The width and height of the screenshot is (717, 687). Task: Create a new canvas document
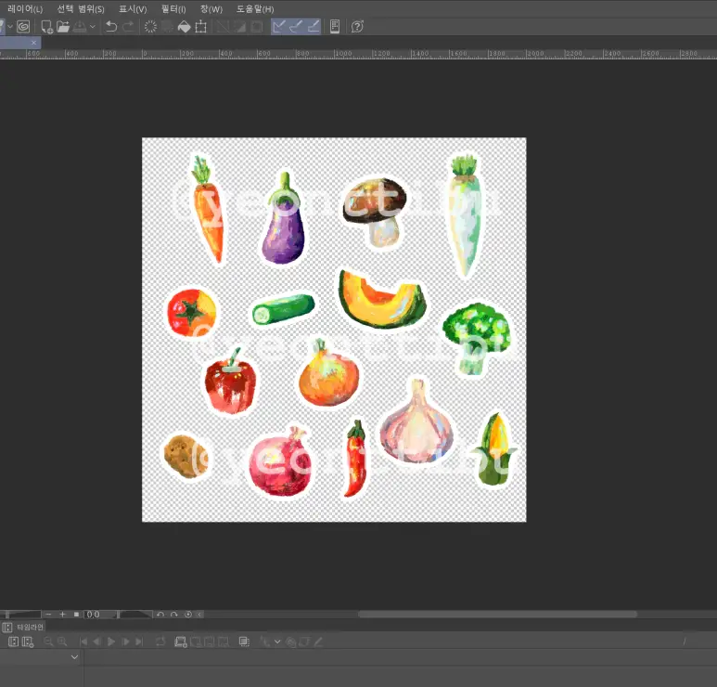point(46,27)
